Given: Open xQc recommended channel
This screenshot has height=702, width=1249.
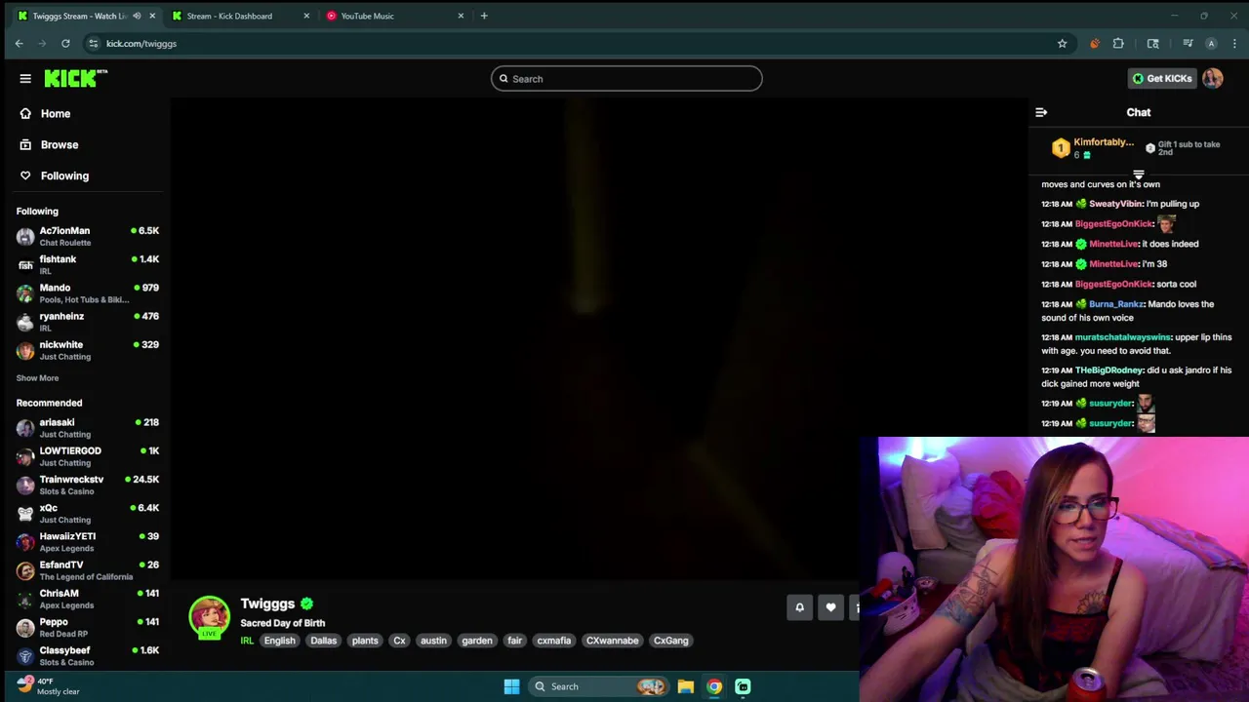Looking at the screenshot, I should (x=88, y=513).
